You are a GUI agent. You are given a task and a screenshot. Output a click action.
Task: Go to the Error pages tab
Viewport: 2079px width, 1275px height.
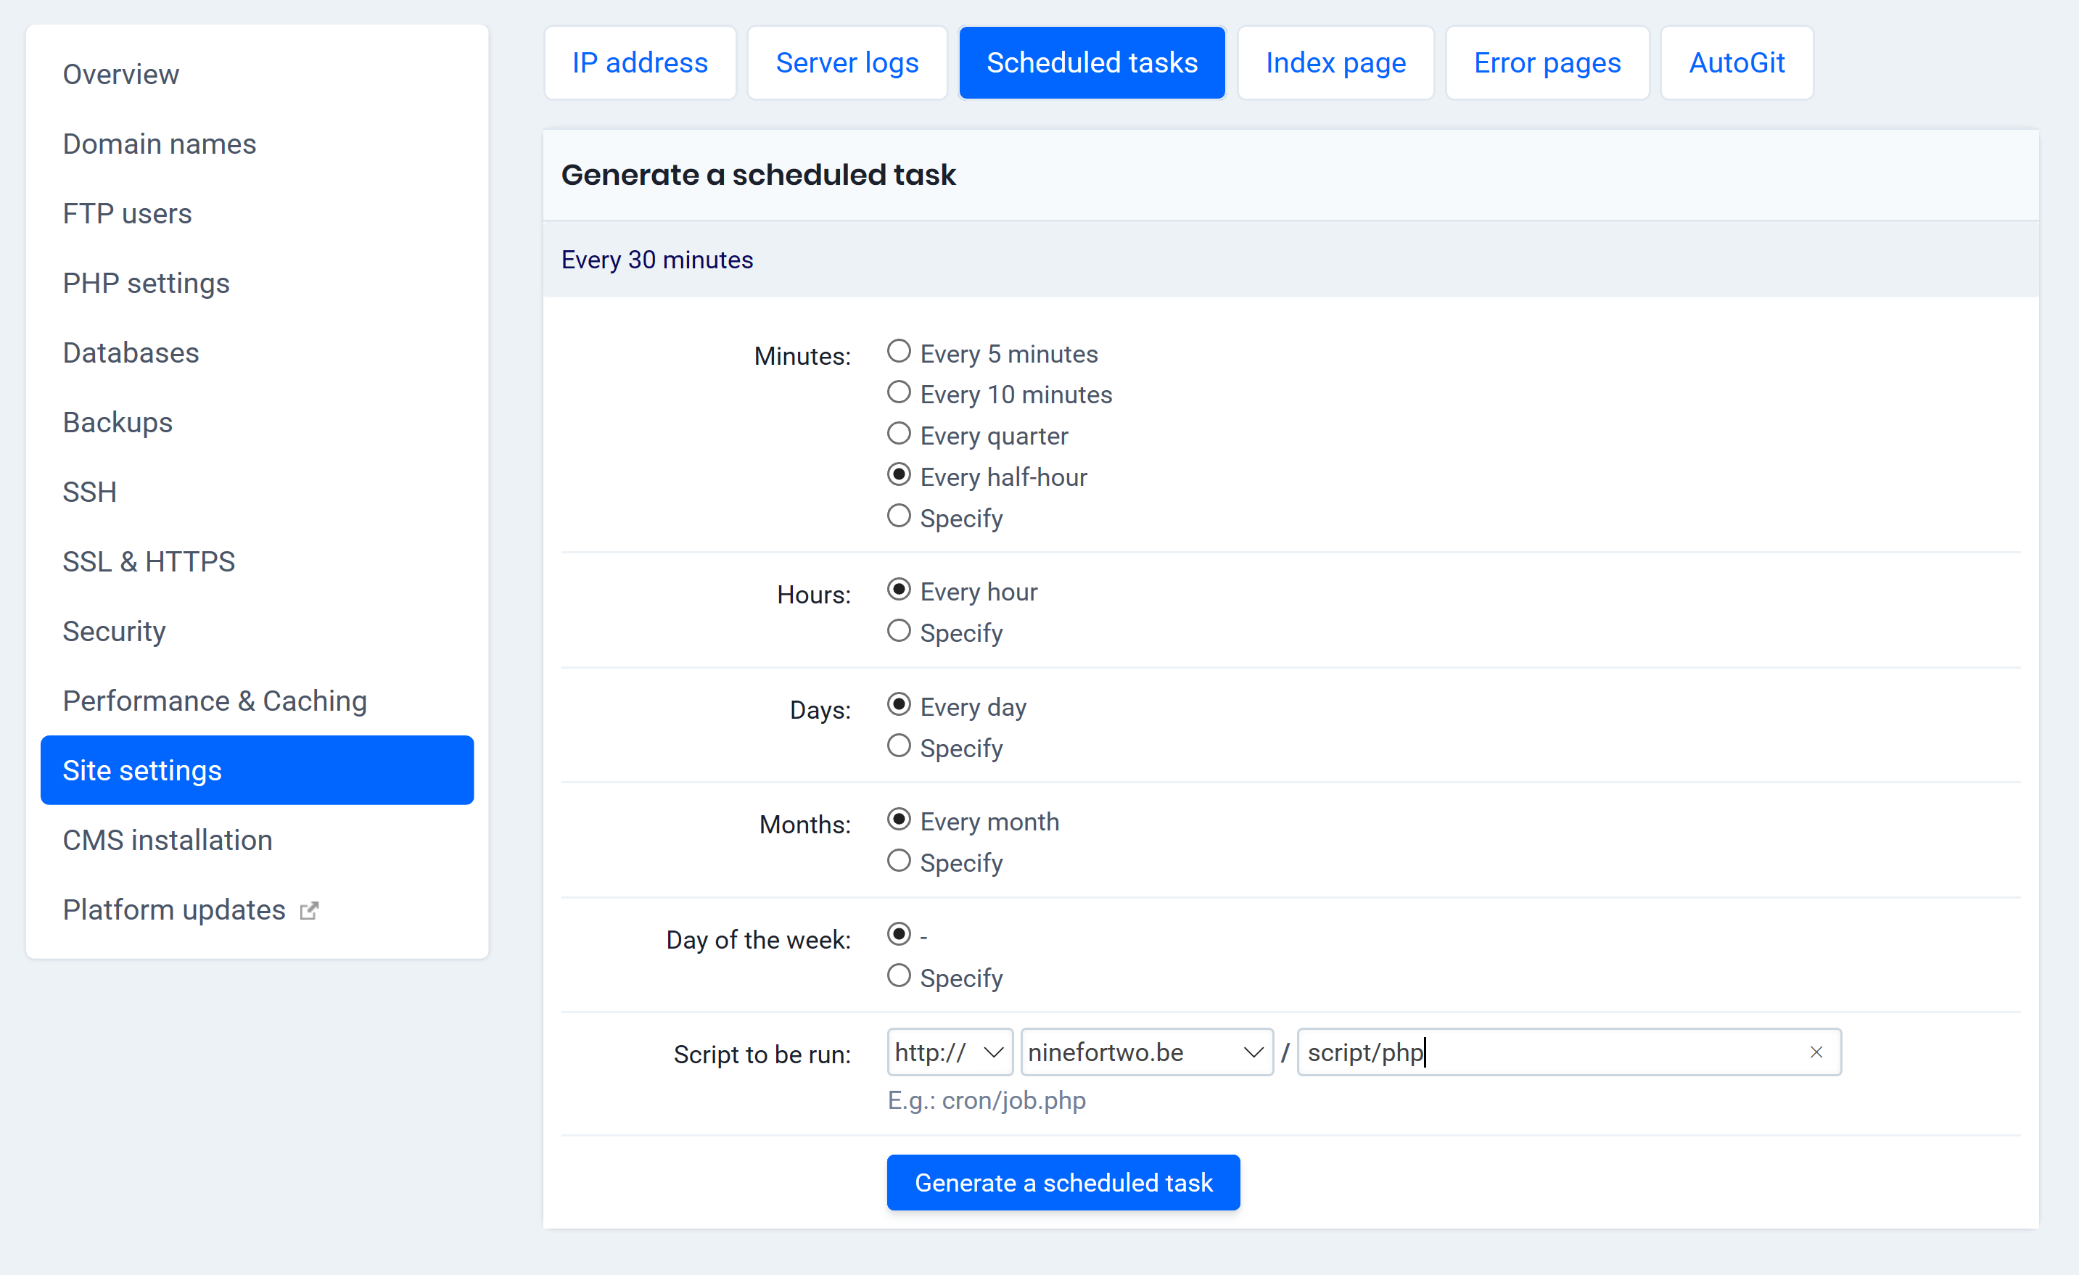[1547, 62]
